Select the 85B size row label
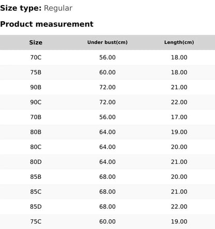This screenshot has width=215, height=229. pos(36,177)
